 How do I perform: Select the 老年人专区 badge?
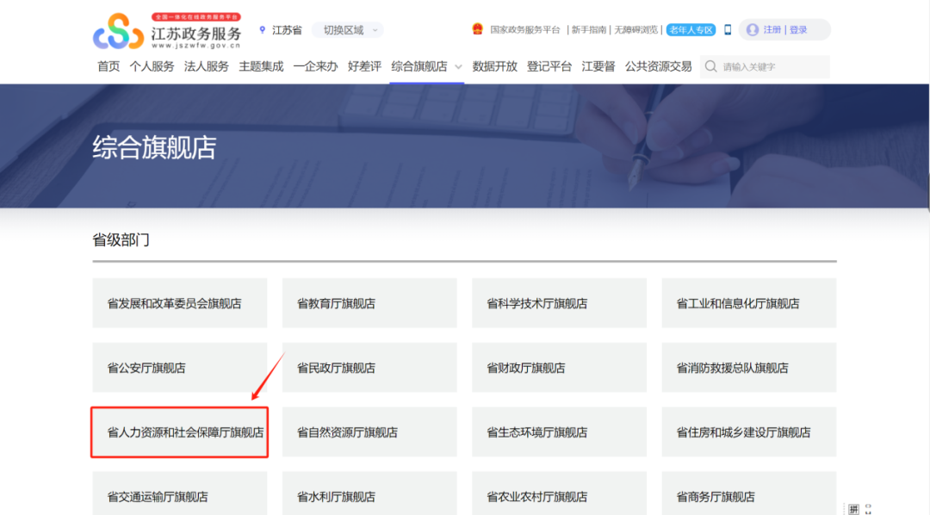pos(689,28)
